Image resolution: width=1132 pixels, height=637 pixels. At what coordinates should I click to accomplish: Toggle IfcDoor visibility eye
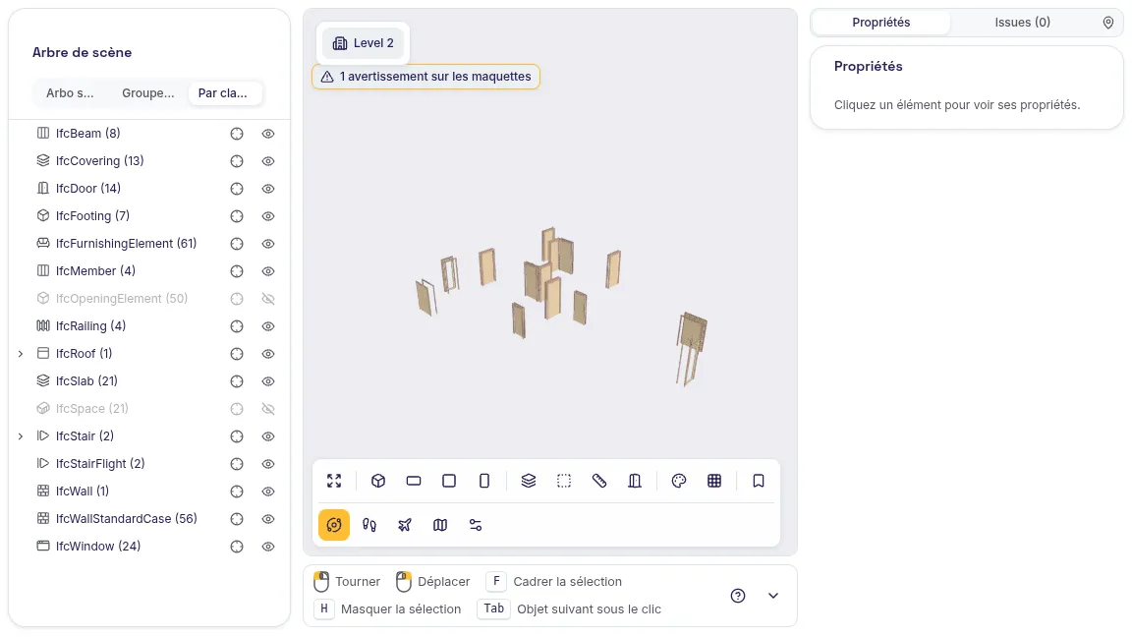268,189
